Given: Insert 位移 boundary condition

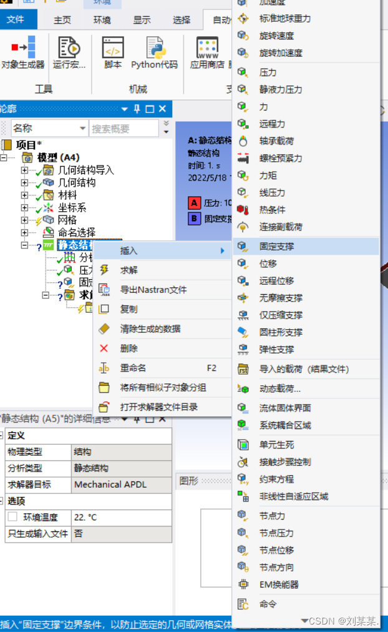Looking at the screenshot, I should pos(306,264).
